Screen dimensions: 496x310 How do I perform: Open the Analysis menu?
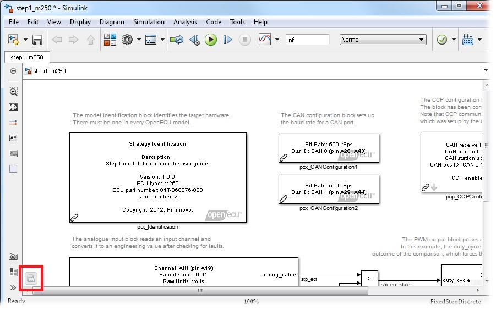point(185,22)
